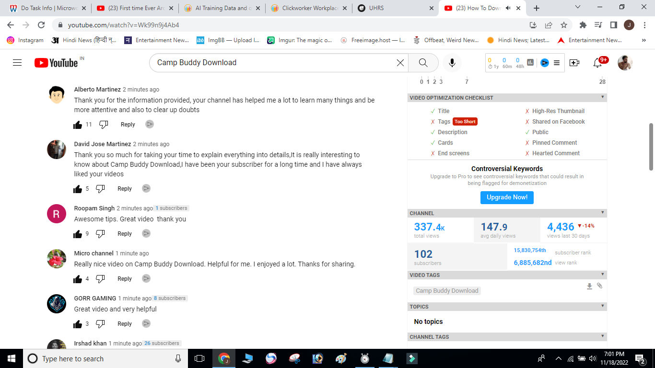Click the browser address bar URL
The width and height of the screenshot is (655, 368).
(124, 25)
